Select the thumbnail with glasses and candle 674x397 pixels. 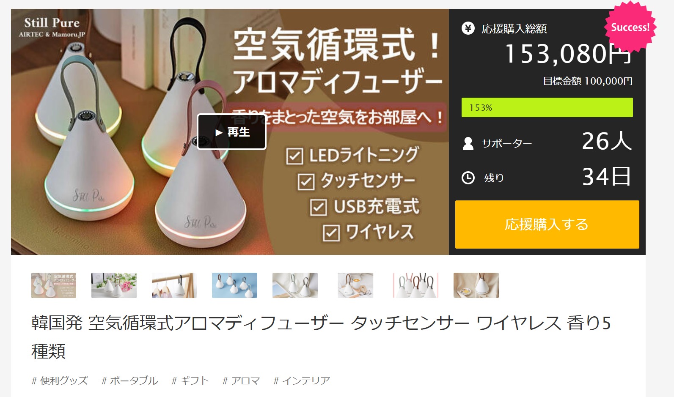(x=355, y=285)
